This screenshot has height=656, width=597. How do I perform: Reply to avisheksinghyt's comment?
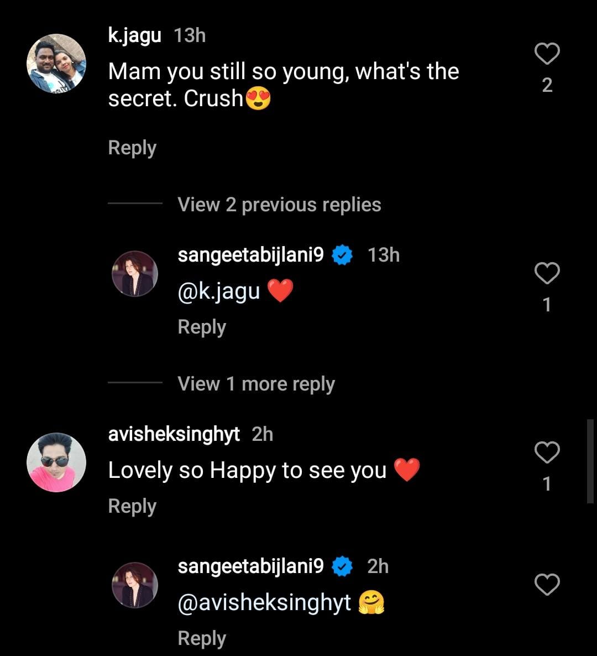[132, 506]
